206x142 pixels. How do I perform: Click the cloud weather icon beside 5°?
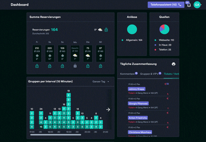tap(100, 30)
